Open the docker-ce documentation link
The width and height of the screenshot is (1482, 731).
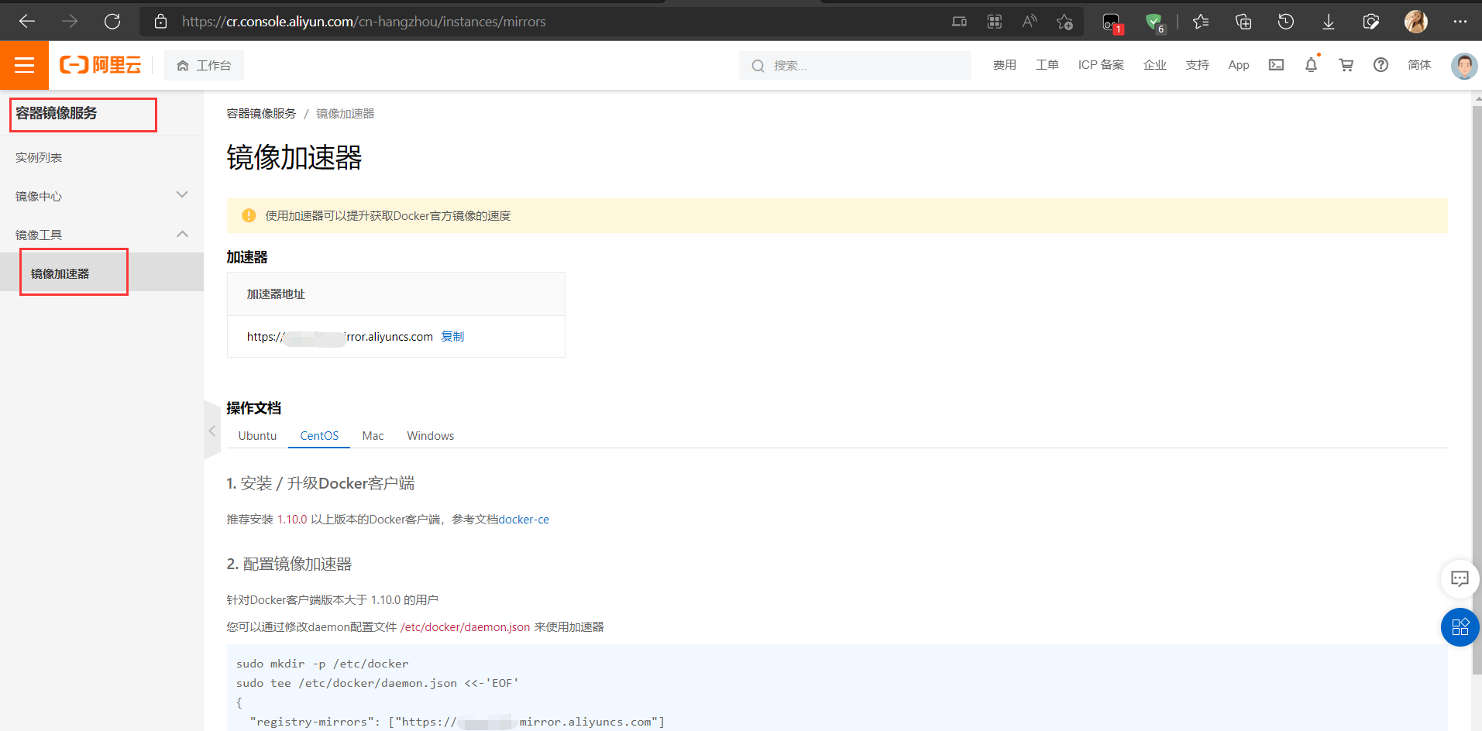[x=524, y=519]
